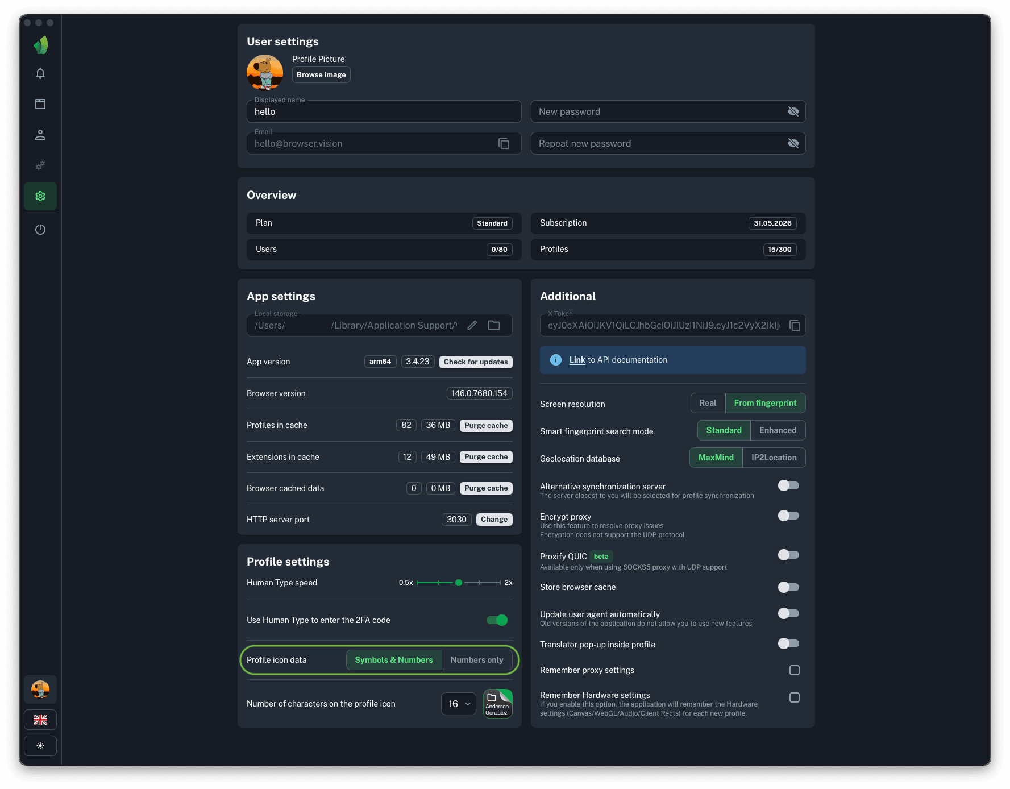Change language using UK flag icon

click(40, 720)
